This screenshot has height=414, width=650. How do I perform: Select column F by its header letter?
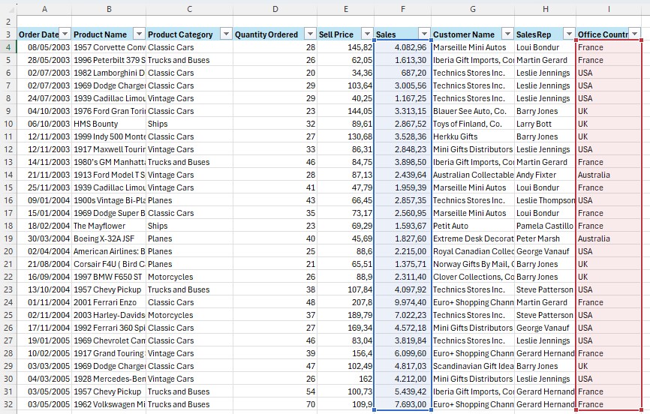[x=403, y=9]
